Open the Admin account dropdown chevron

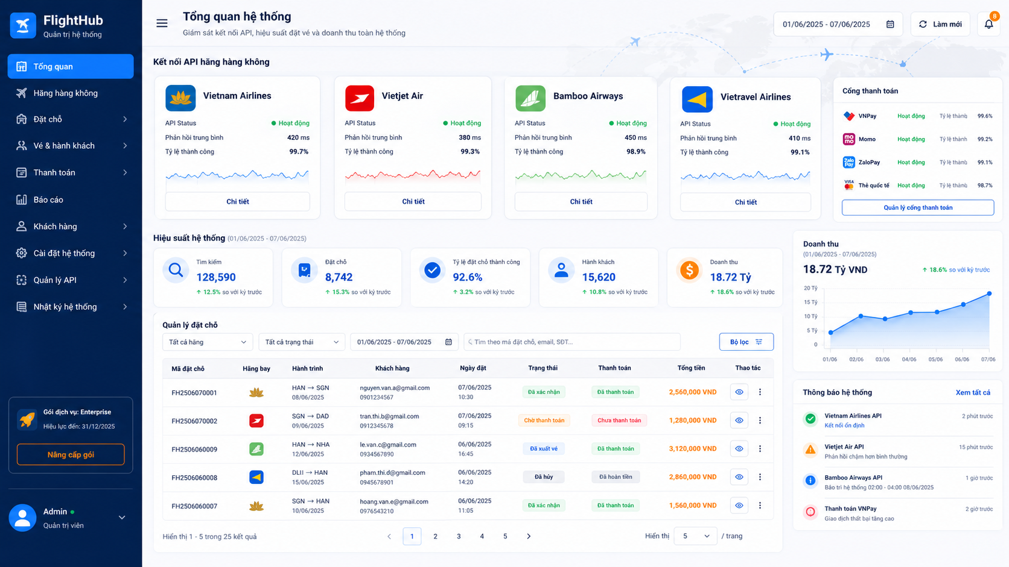point(122,518)
